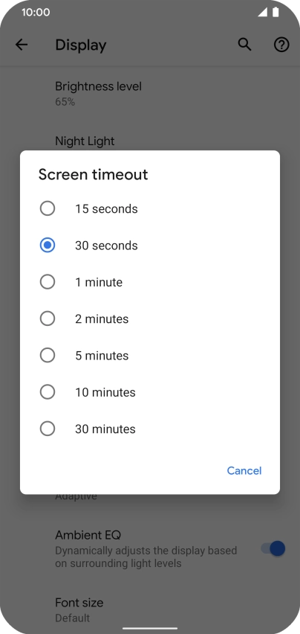The height and width of the screenshot is (634, 300).
Task: Tap the back arrow icon
Action: click(x=22, y=45)
